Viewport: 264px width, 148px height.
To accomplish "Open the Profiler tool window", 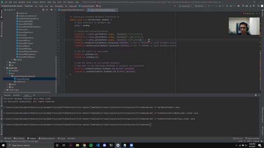I will (x=71, y=139).
